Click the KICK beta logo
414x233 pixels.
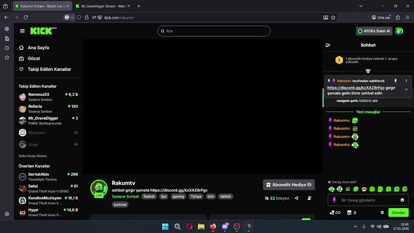point(43,31)
